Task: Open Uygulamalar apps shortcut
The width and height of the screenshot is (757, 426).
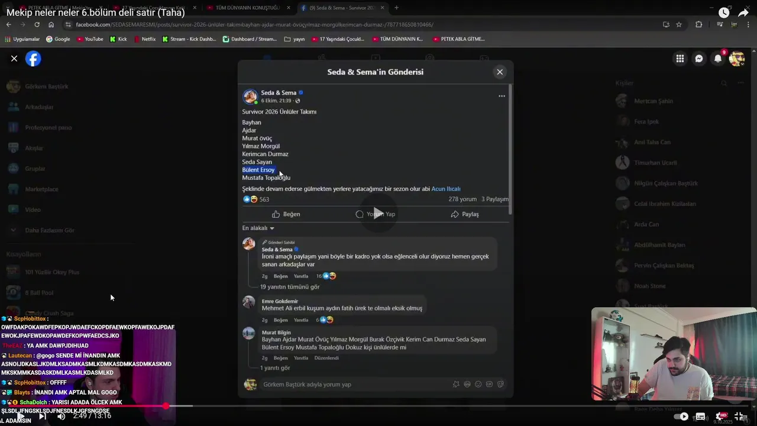Action: point(22,39)
